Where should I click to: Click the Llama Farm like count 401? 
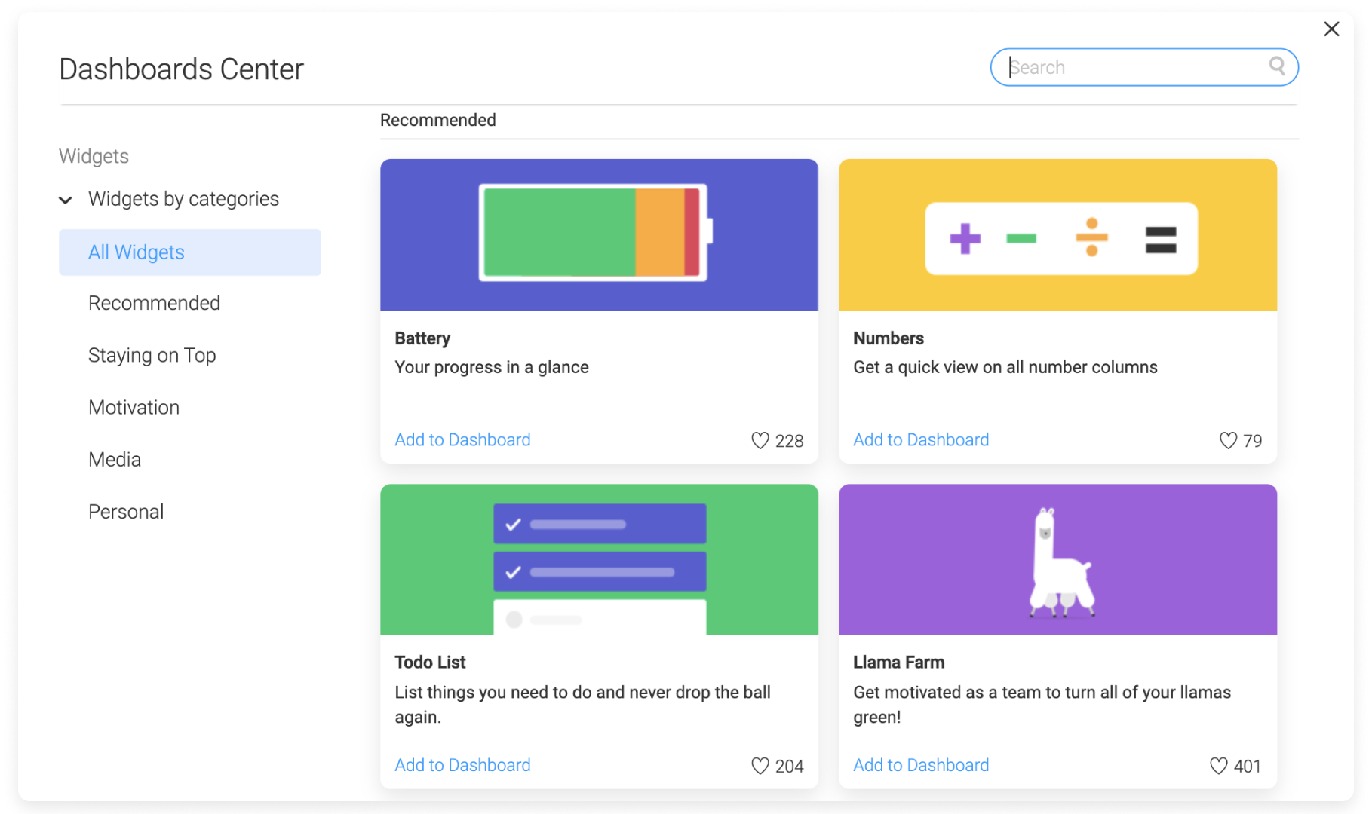[x=1247, y=767]
